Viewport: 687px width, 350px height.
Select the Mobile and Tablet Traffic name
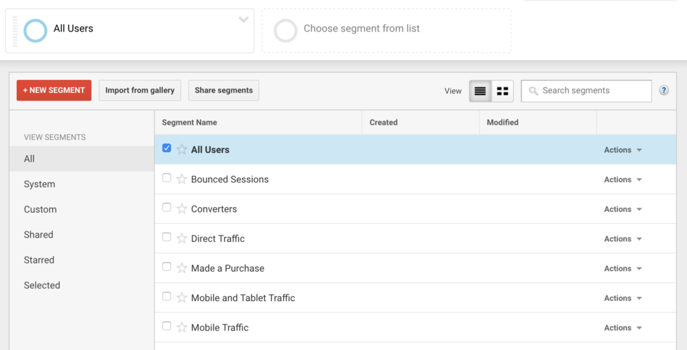click(x=243, y=298)
